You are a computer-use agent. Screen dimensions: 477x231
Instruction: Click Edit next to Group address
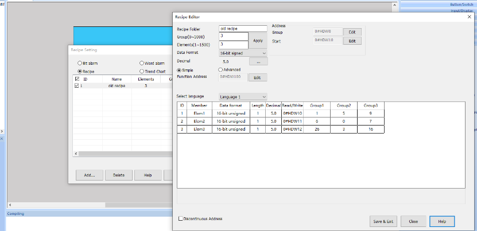click(352, 32)
